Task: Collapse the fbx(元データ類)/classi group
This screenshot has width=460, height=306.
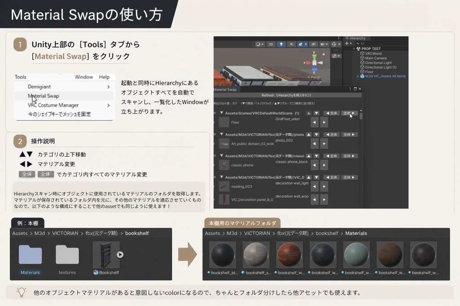Action: (x=222, y=155)
